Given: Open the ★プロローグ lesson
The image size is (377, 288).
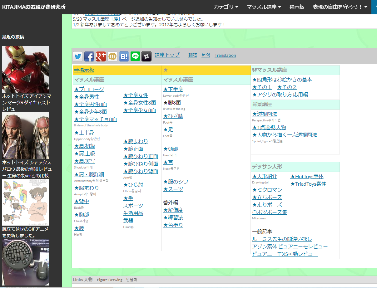Looking at the screenshot, I should point(89,89).
